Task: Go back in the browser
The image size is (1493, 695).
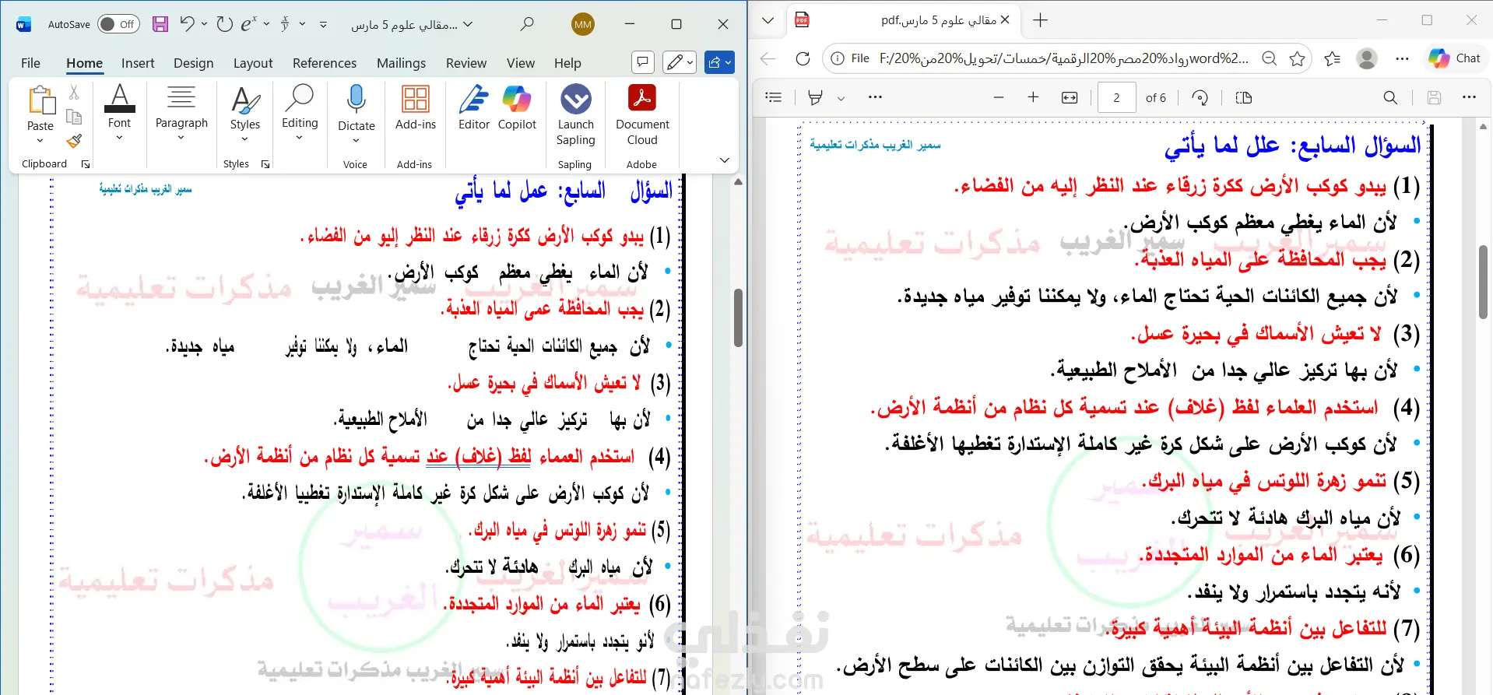Action: 768,58
